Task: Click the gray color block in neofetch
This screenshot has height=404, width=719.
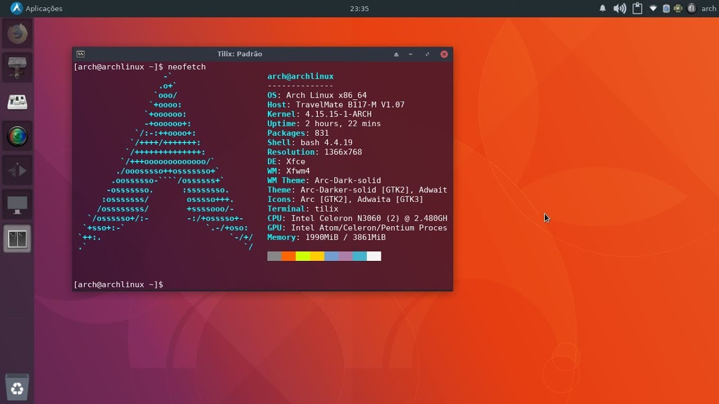Action: [x=274, y=256]
